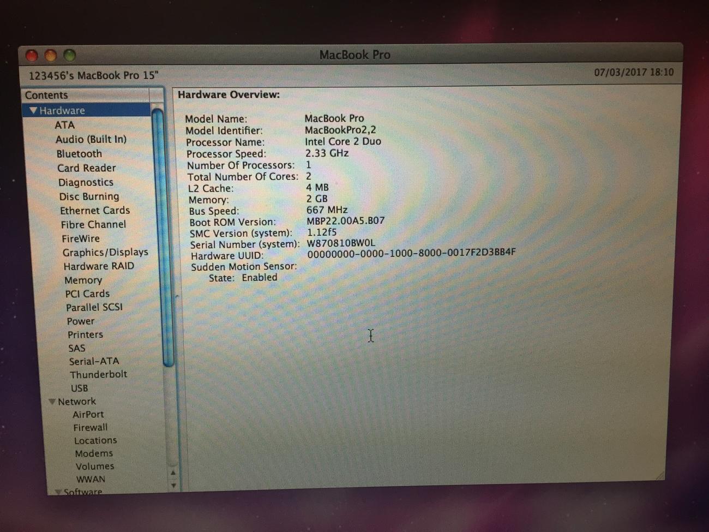Select Printers item
Screen dimensions: 709x532
pyautogui.click(x=85, y=334)
